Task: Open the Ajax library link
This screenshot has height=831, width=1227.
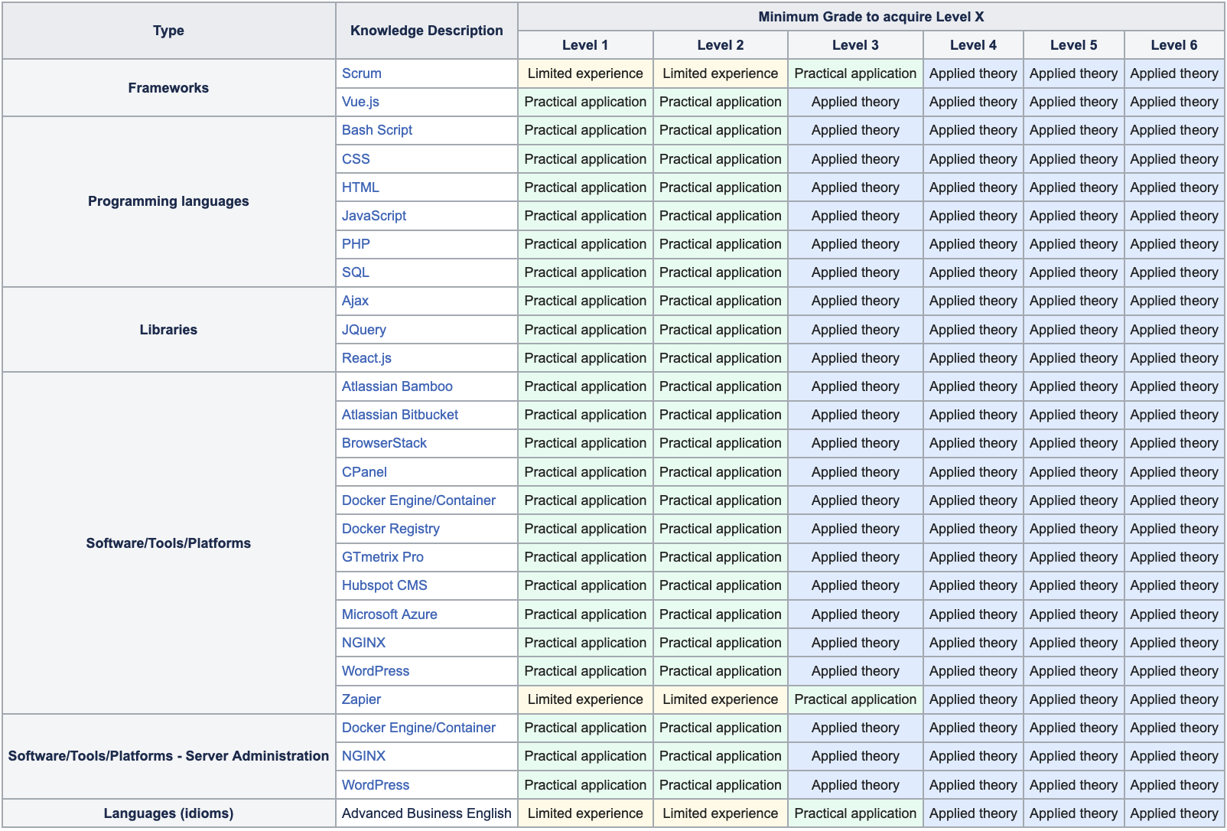Action: tap(355, 301)
